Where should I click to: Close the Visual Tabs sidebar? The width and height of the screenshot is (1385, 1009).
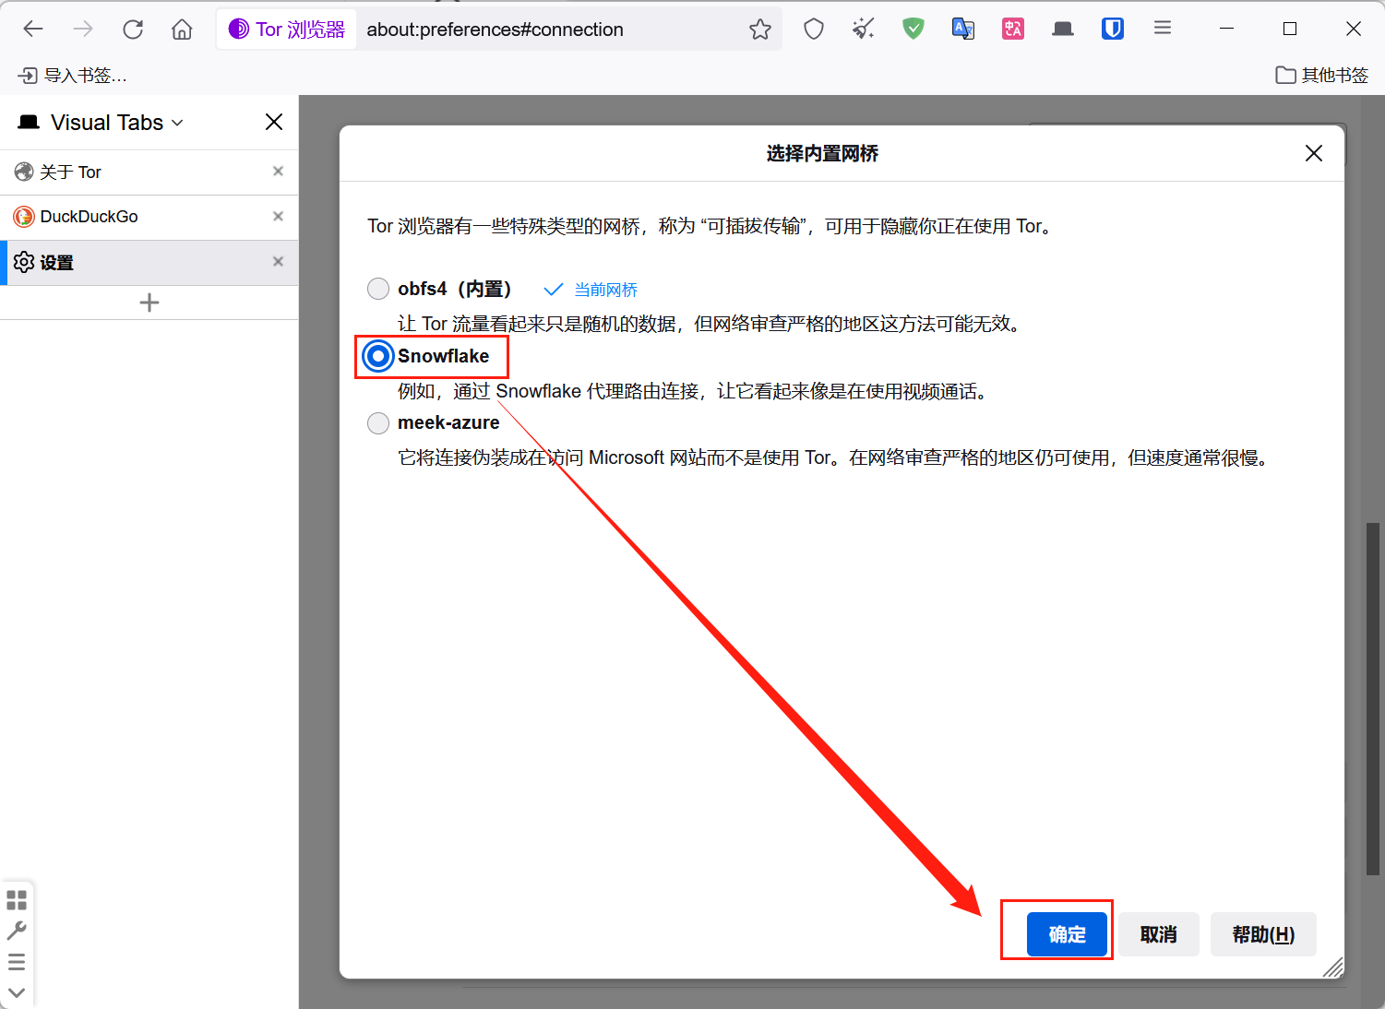click(x=274, y=122)
